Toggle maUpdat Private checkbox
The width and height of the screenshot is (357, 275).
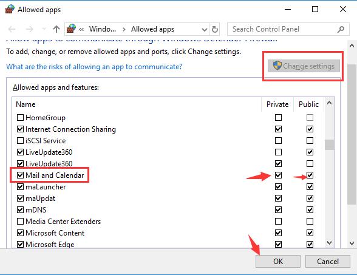(278, 199)
